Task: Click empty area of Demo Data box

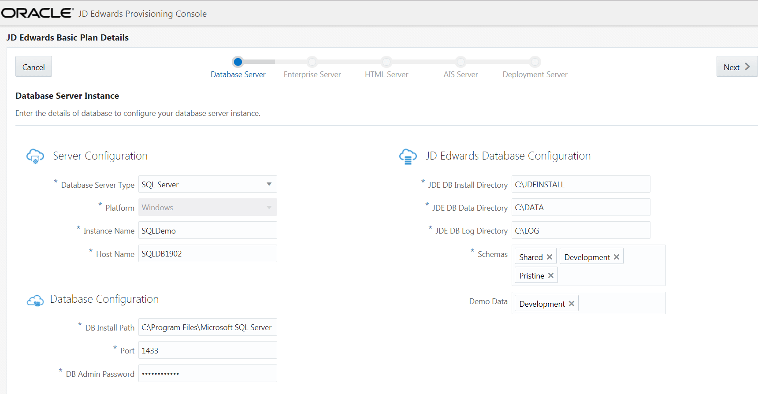Action: (621, 303)
